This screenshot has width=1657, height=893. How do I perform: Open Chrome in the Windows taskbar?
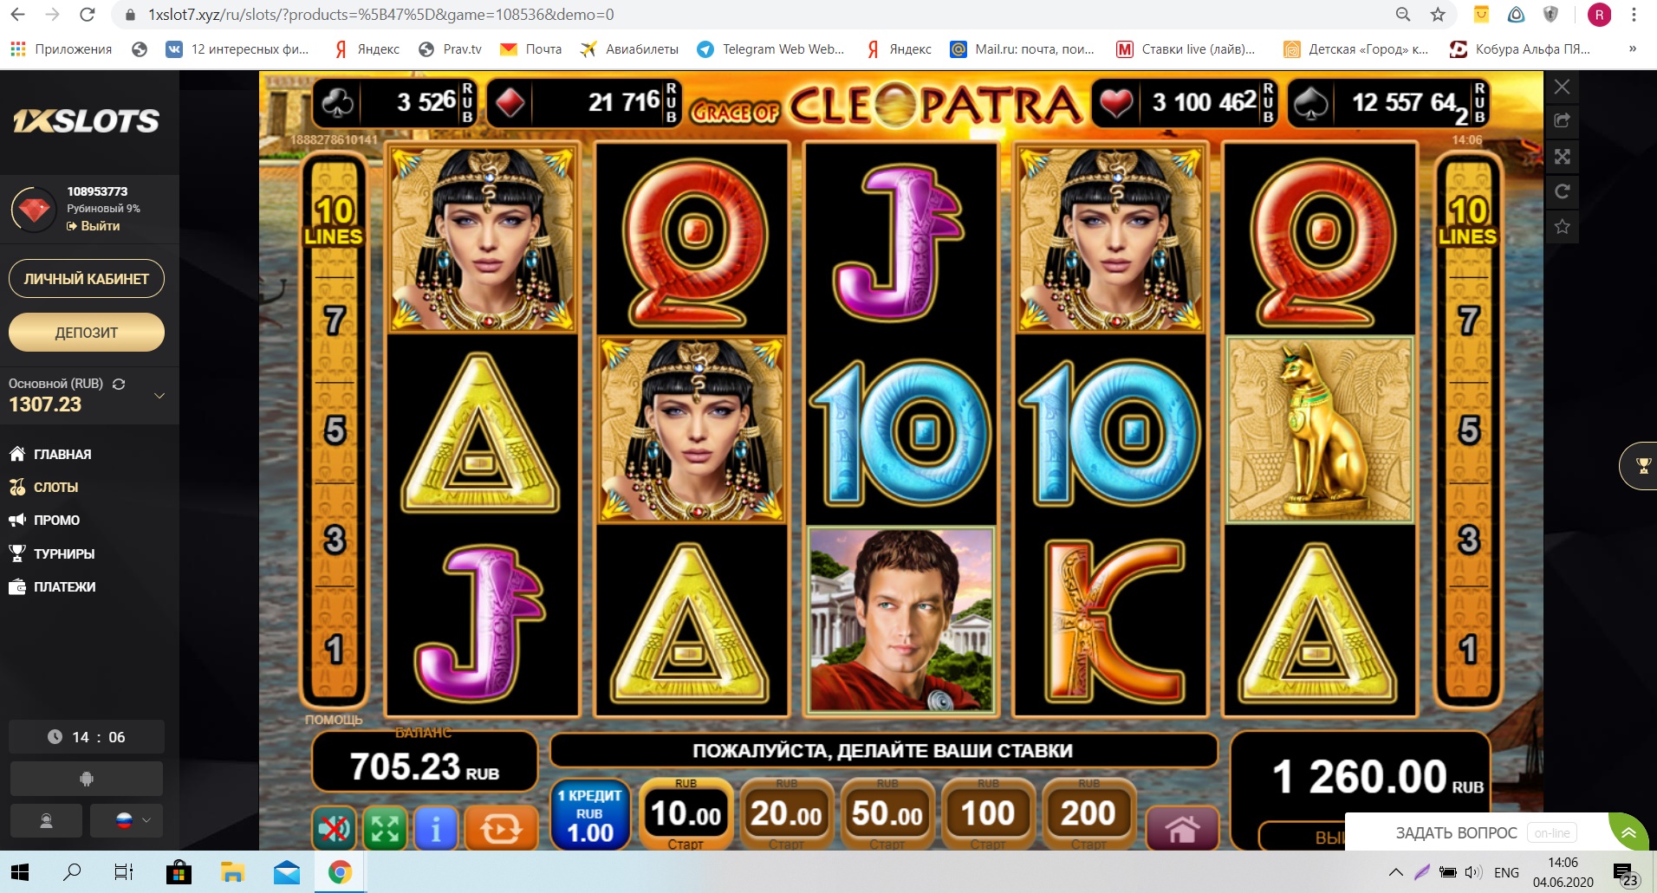pos(340,872)
